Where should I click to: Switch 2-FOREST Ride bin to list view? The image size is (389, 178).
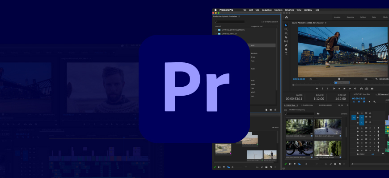click(x=290, y=164)
